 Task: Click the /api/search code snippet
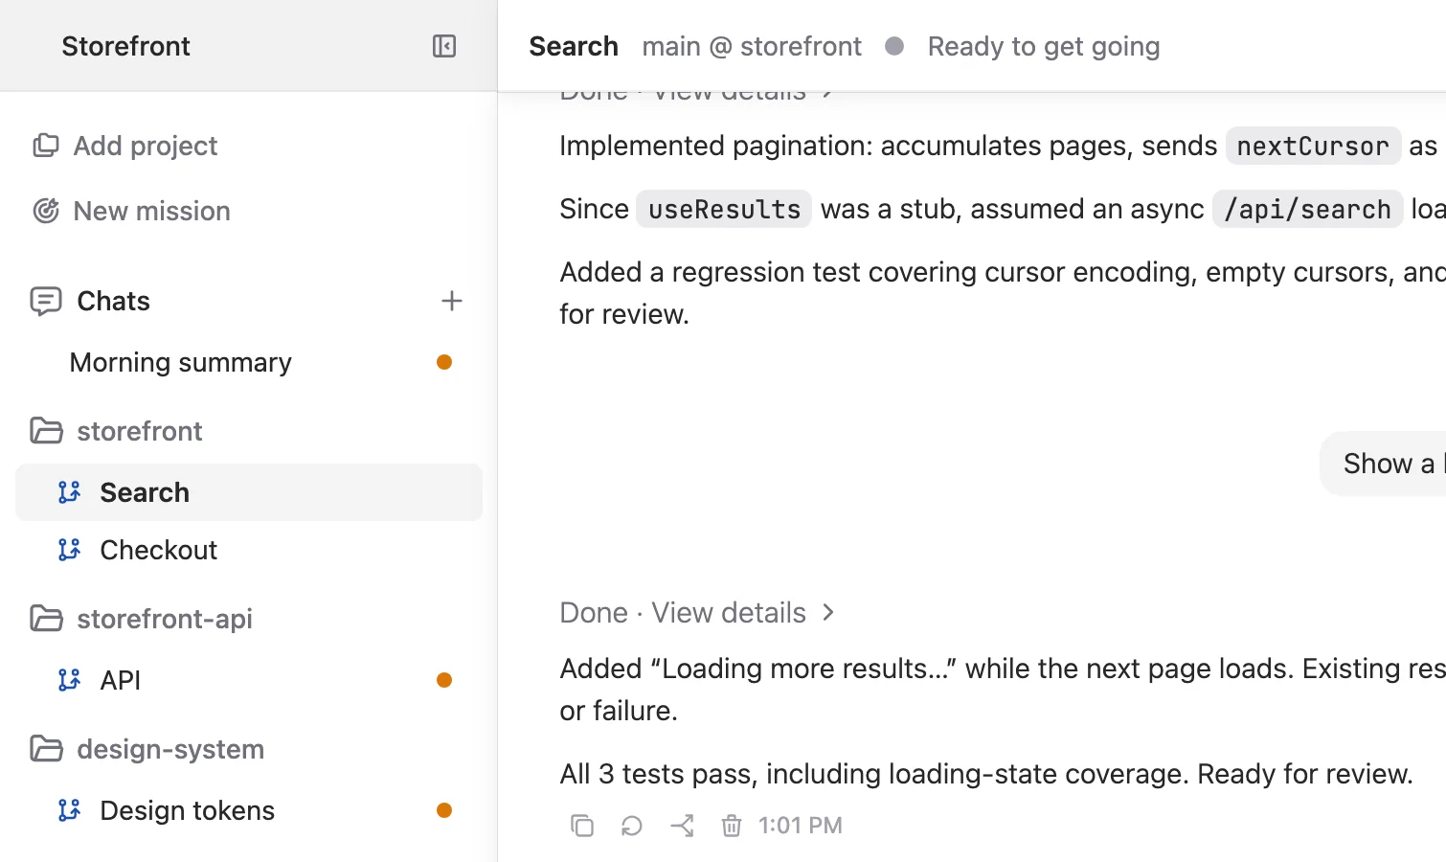[x=1307, y=209]
